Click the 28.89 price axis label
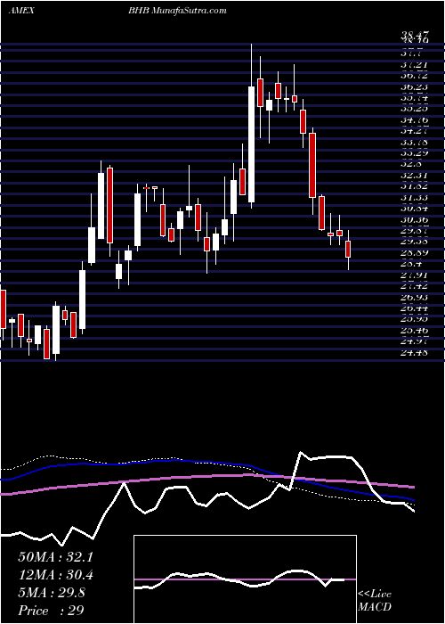 coord(415,252)
